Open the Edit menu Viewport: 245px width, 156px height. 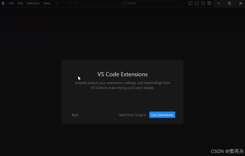tap(20, 3)
